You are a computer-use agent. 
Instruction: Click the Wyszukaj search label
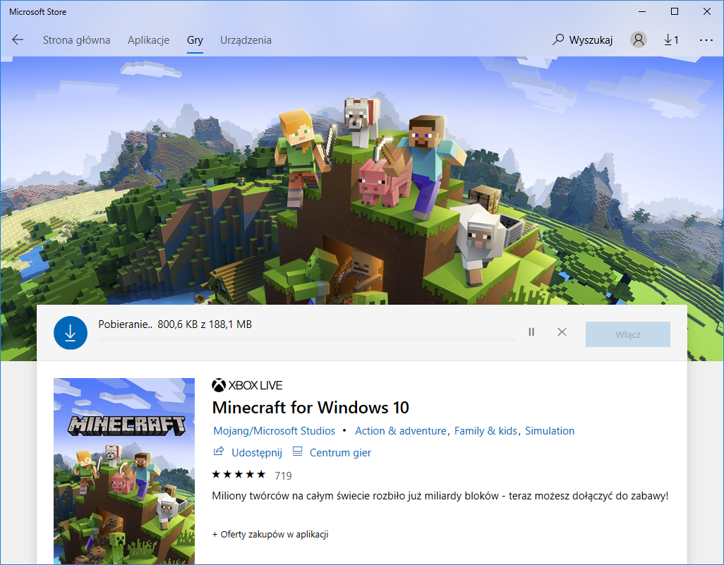pos(591,40)
